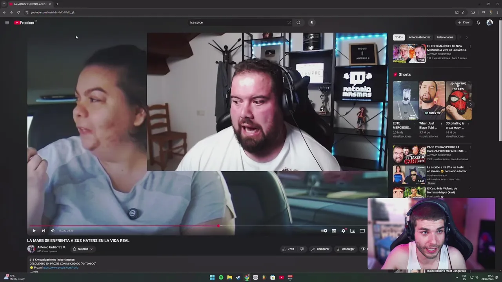The image size is (502, 282).
Task: Play the paused video
Action: pos(34,231)
